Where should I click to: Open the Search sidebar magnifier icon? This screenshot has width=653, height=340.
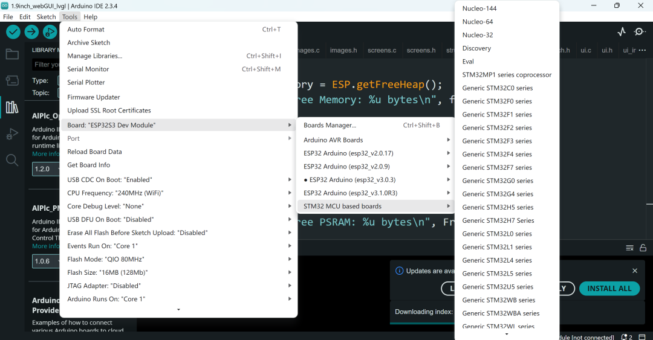click(12, 160)
